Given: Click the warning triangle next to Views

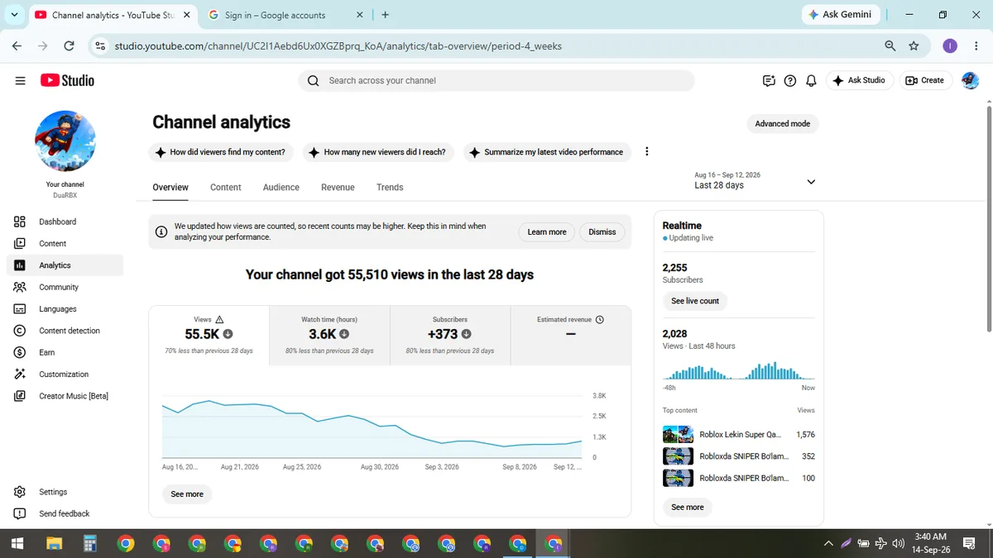Looking at the screenshot, I should 219,319.
